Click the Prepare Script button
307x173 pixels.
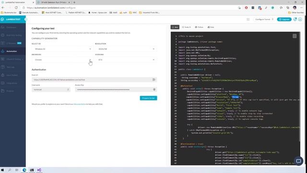tap(148, 98)
